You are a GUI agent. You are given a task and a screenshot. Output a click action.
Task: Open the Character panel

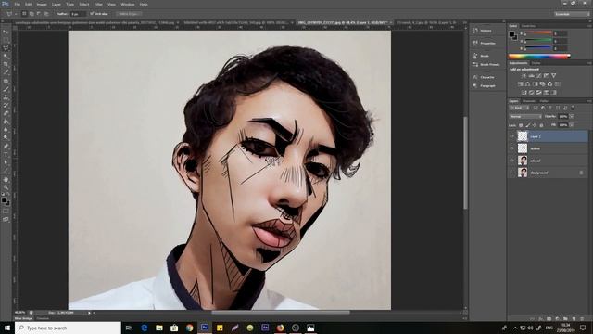pyautogui.click(x=484, y=77)
